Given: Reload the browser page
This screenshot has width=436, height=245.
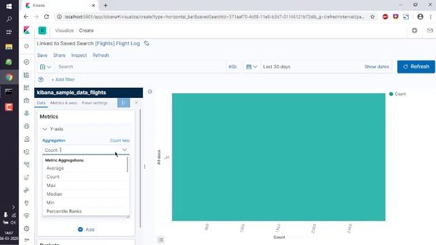Looking at the screenshot, I should 46,16.
